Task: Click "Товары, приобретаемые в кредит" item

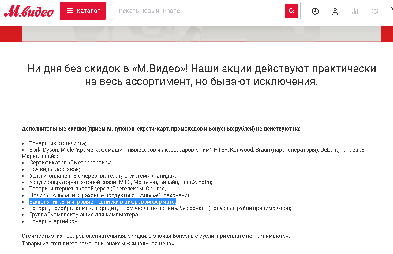Action: point(160,208)
